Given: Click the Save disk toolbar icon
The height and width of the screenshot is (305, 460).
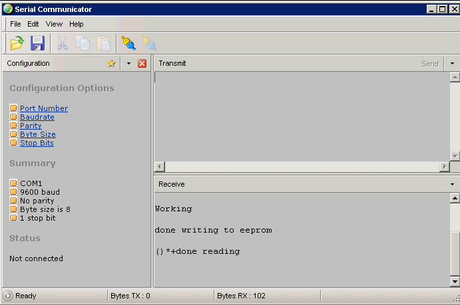Looking at the screenshot, I should pos(37,44).
